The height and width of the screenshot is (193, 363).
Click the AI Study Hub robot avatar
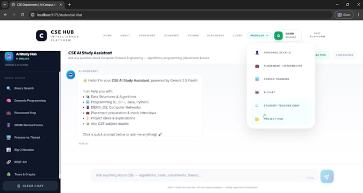9,56
